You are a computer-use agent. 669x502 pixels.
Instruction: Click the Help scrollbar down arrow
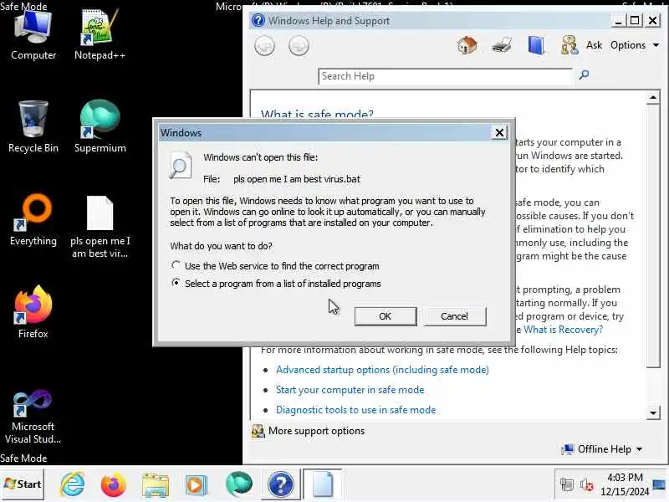pos(653,412)
